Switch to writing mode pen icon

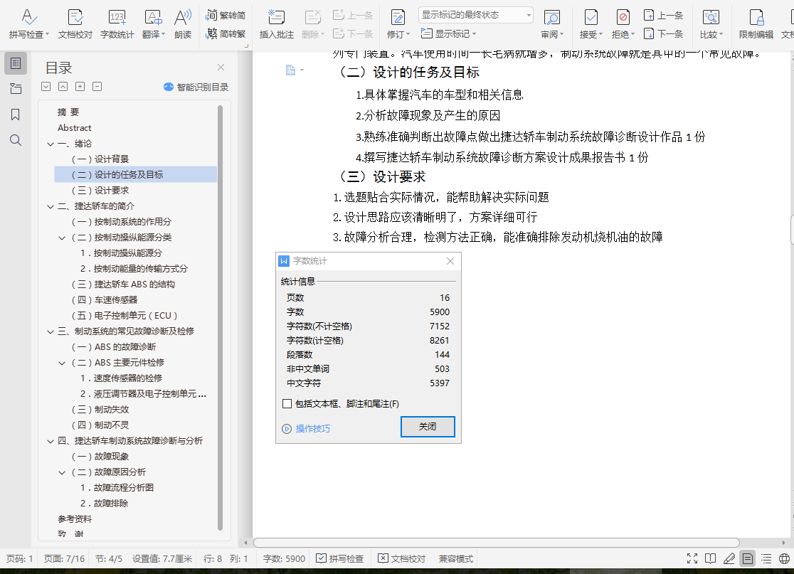[x=729, y=559]
